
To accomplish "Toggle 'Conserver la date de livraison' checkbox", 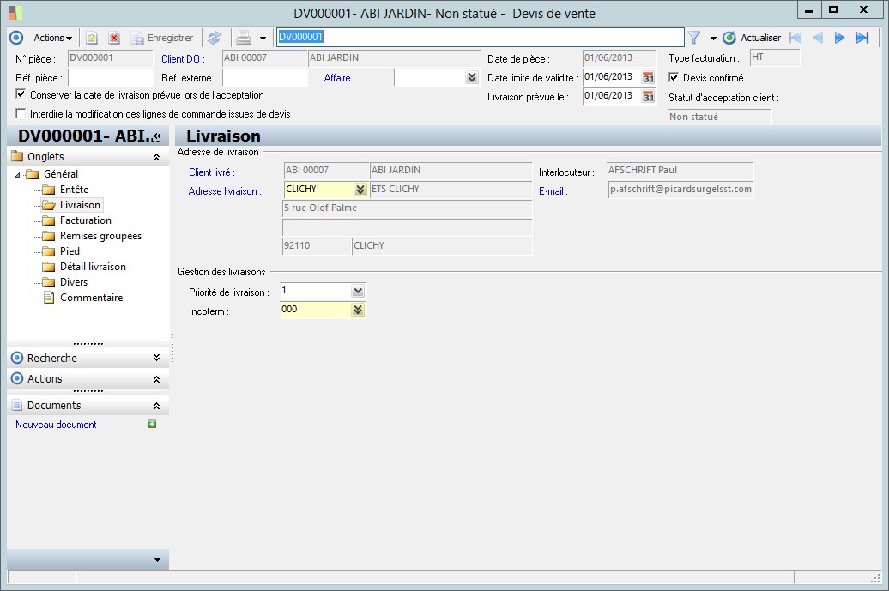I will [21, 95].
